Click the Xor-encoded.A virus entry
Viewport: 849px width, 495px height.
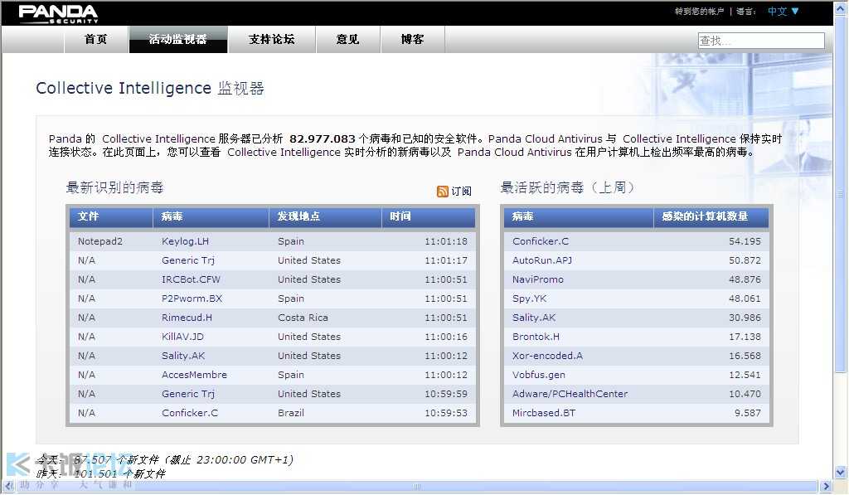pyautogui.click(x=547, y=356)
